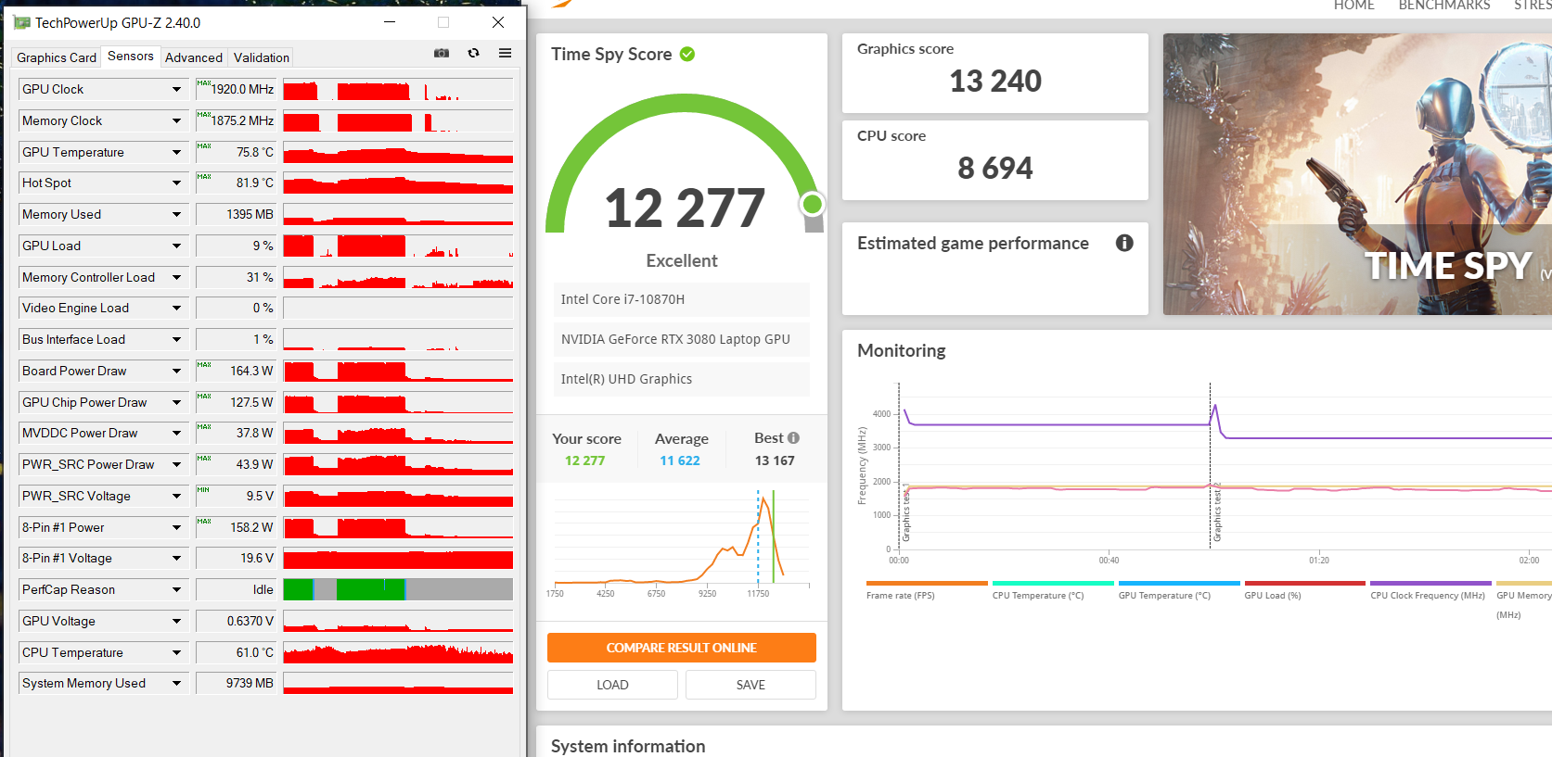This screenshot has height=757, width=1552.
Task: Expand the 8-Pin #1 Power dropdown
Action: 176,527
